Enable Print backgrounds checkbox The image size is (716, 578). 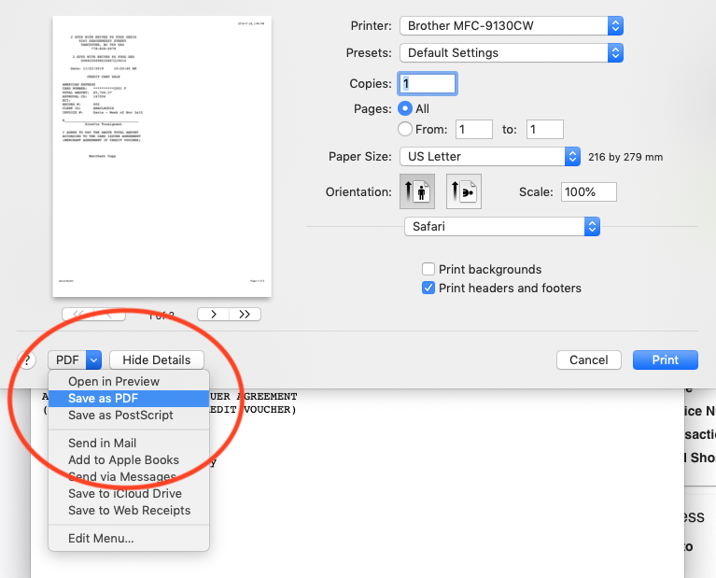click(429, 270)
